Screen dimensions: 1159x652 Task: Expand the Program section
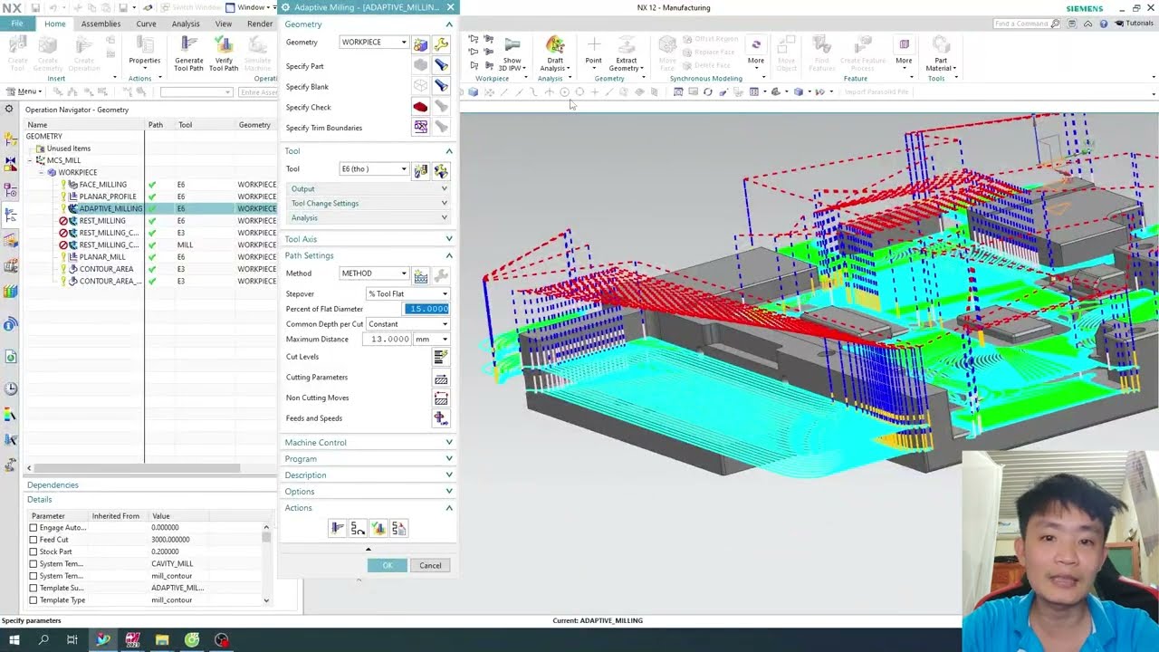[x=367, y=459]
